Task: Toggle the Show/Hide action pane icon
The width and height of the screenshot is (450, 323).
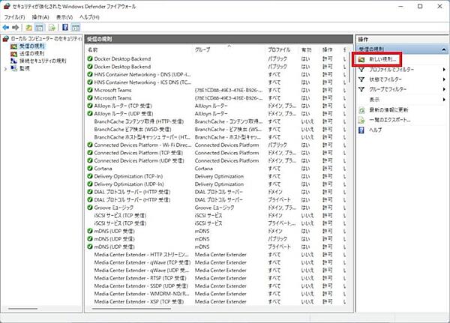Action: click(x=76, y=28)
